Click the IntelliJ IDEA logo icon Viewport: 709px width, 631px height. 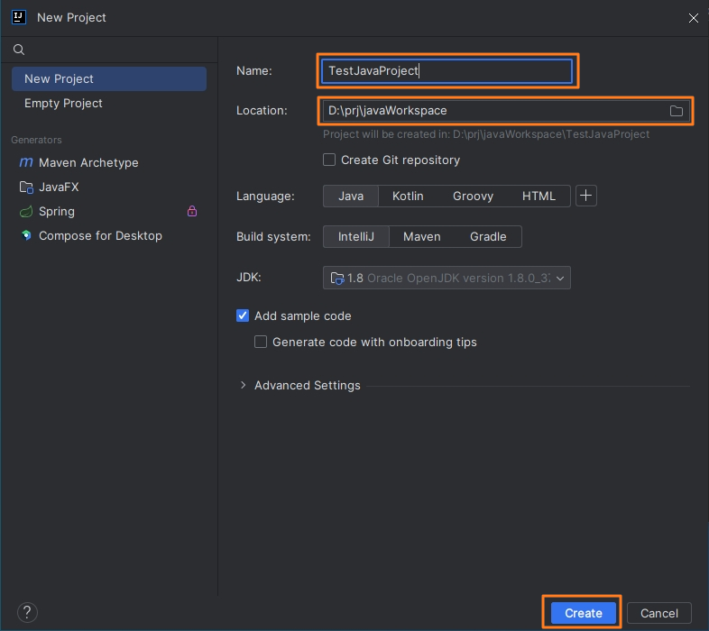point(19,17)
